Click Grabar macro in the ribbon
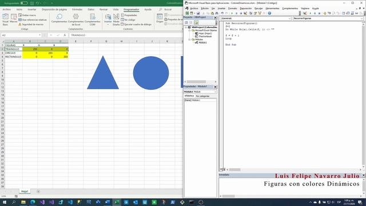 27,15
